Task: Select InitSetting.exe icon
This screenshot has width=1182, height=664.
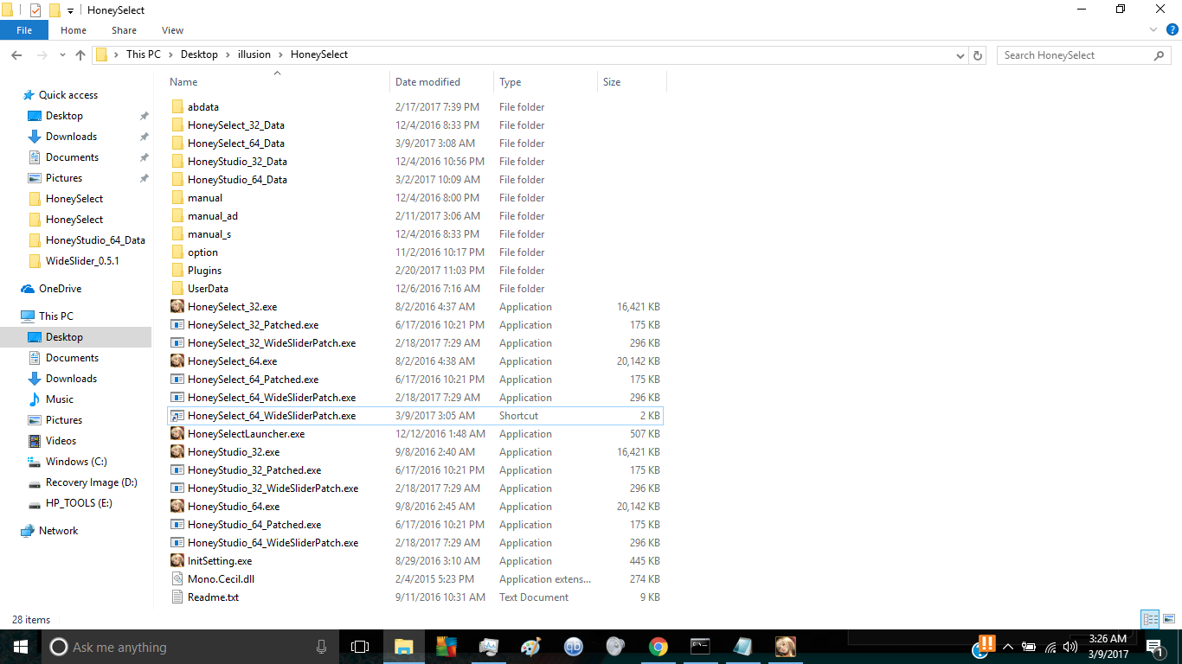Action: [177, 561]
